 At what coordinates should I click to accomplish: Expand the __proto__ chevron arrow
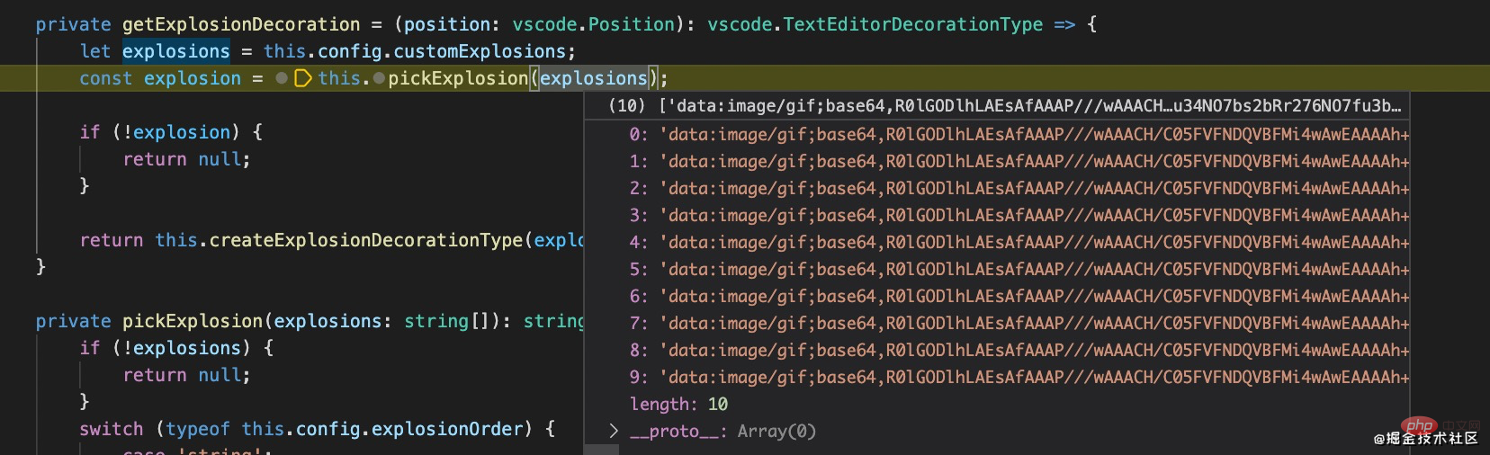click(x=614, y=431)
